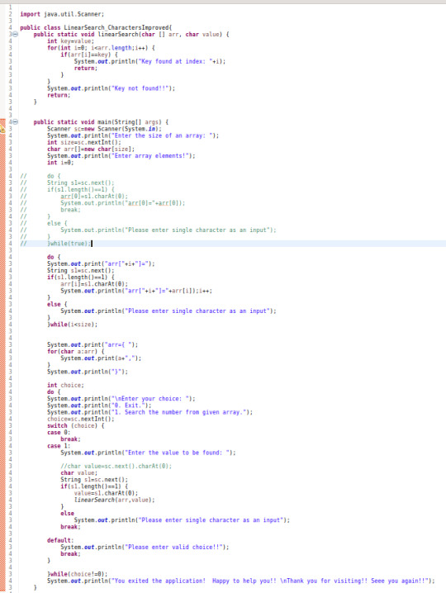The width and height of the screenshot is (446, 593).
Task: Click the 'Enter your choice' println line
Action: click(121, 399)
